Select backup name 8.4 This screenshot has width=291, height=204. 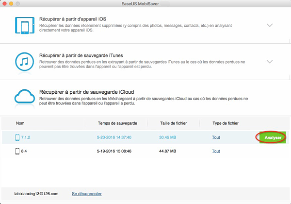point(24,151)
